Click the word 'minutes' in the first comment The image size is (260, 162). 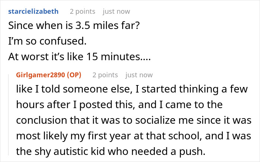(x=120, y=56)
